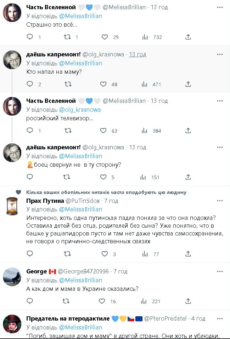Retweet the "боец свернул не в ту сторону?" tweet
The image size is (230, 339).
click(x=67, y=177)
